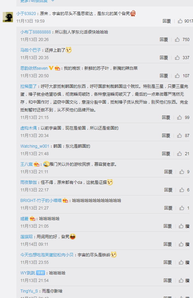Open profile of 今天也想吃泡芙蛋挞松肉小贝
This screenshot has height=298, width=193.
[x=47, y=255]
